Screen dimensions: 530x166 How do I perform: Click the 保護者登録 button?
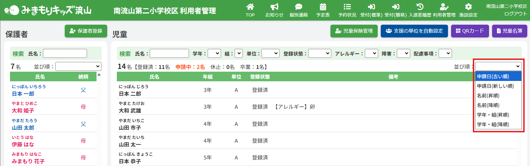86,31
